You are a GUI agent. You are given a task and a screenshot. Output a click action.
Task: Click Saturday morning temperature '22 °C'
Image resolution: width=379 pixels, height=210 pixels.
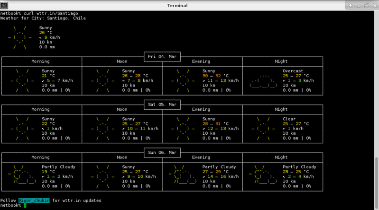pyautogui.click(x=48, y=124)
